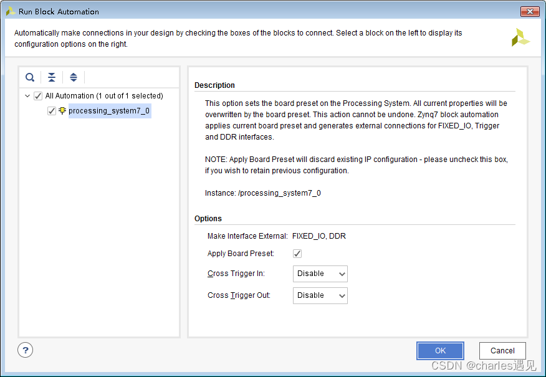This screenshot has height=377, width=546.
Task: Uncheck the processing_system7_0 checkbox
Action: pos(52,111)
